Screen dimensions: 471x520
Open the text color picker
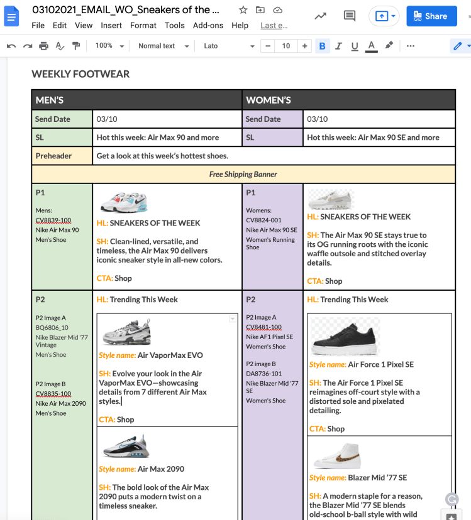tap(371, 46)
